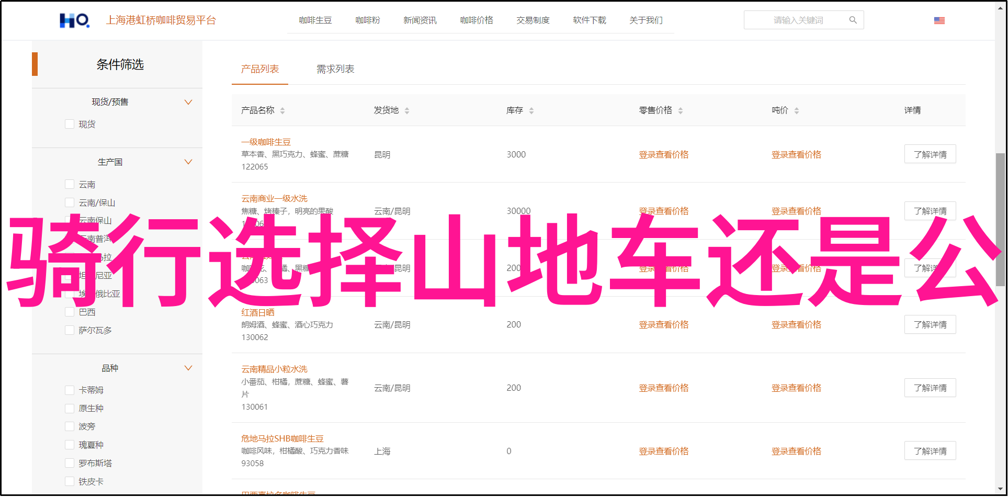
Task: Click 上海 origin cell of 危地马拉SHB
Action: point(382,451)
